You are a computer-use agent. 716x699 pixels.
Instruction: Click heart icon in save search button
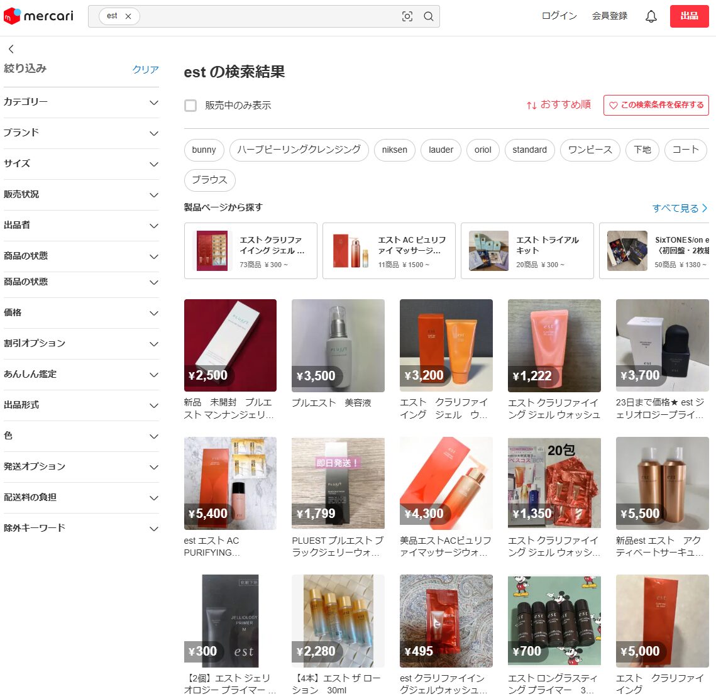coord(614,106)
